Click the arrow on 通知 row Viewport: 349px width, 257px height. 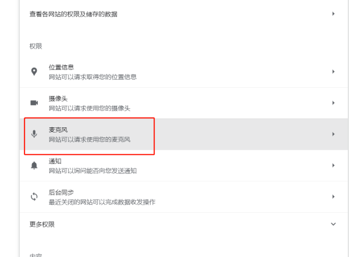point(333,166)
